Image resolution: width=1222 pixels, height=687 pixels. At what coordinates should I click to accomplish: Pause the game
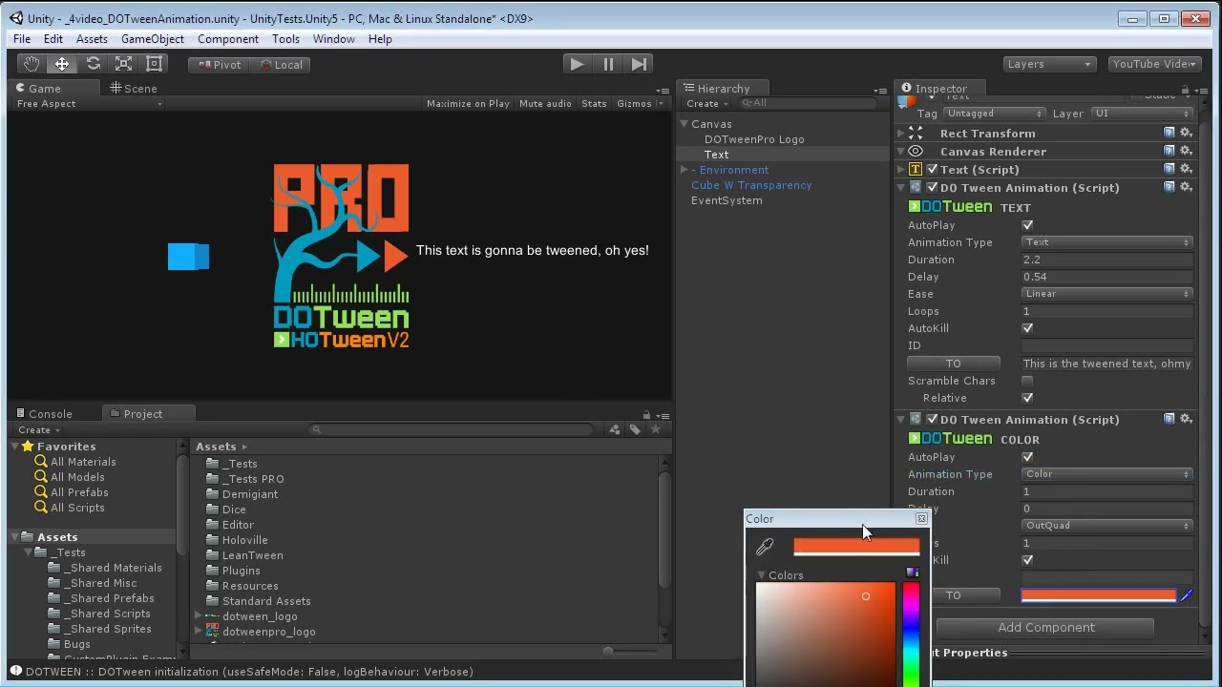pos(608,64)
